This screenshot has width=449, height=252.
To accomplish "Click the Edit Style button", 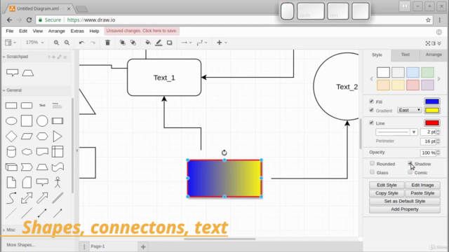I will tap(387, 185).
